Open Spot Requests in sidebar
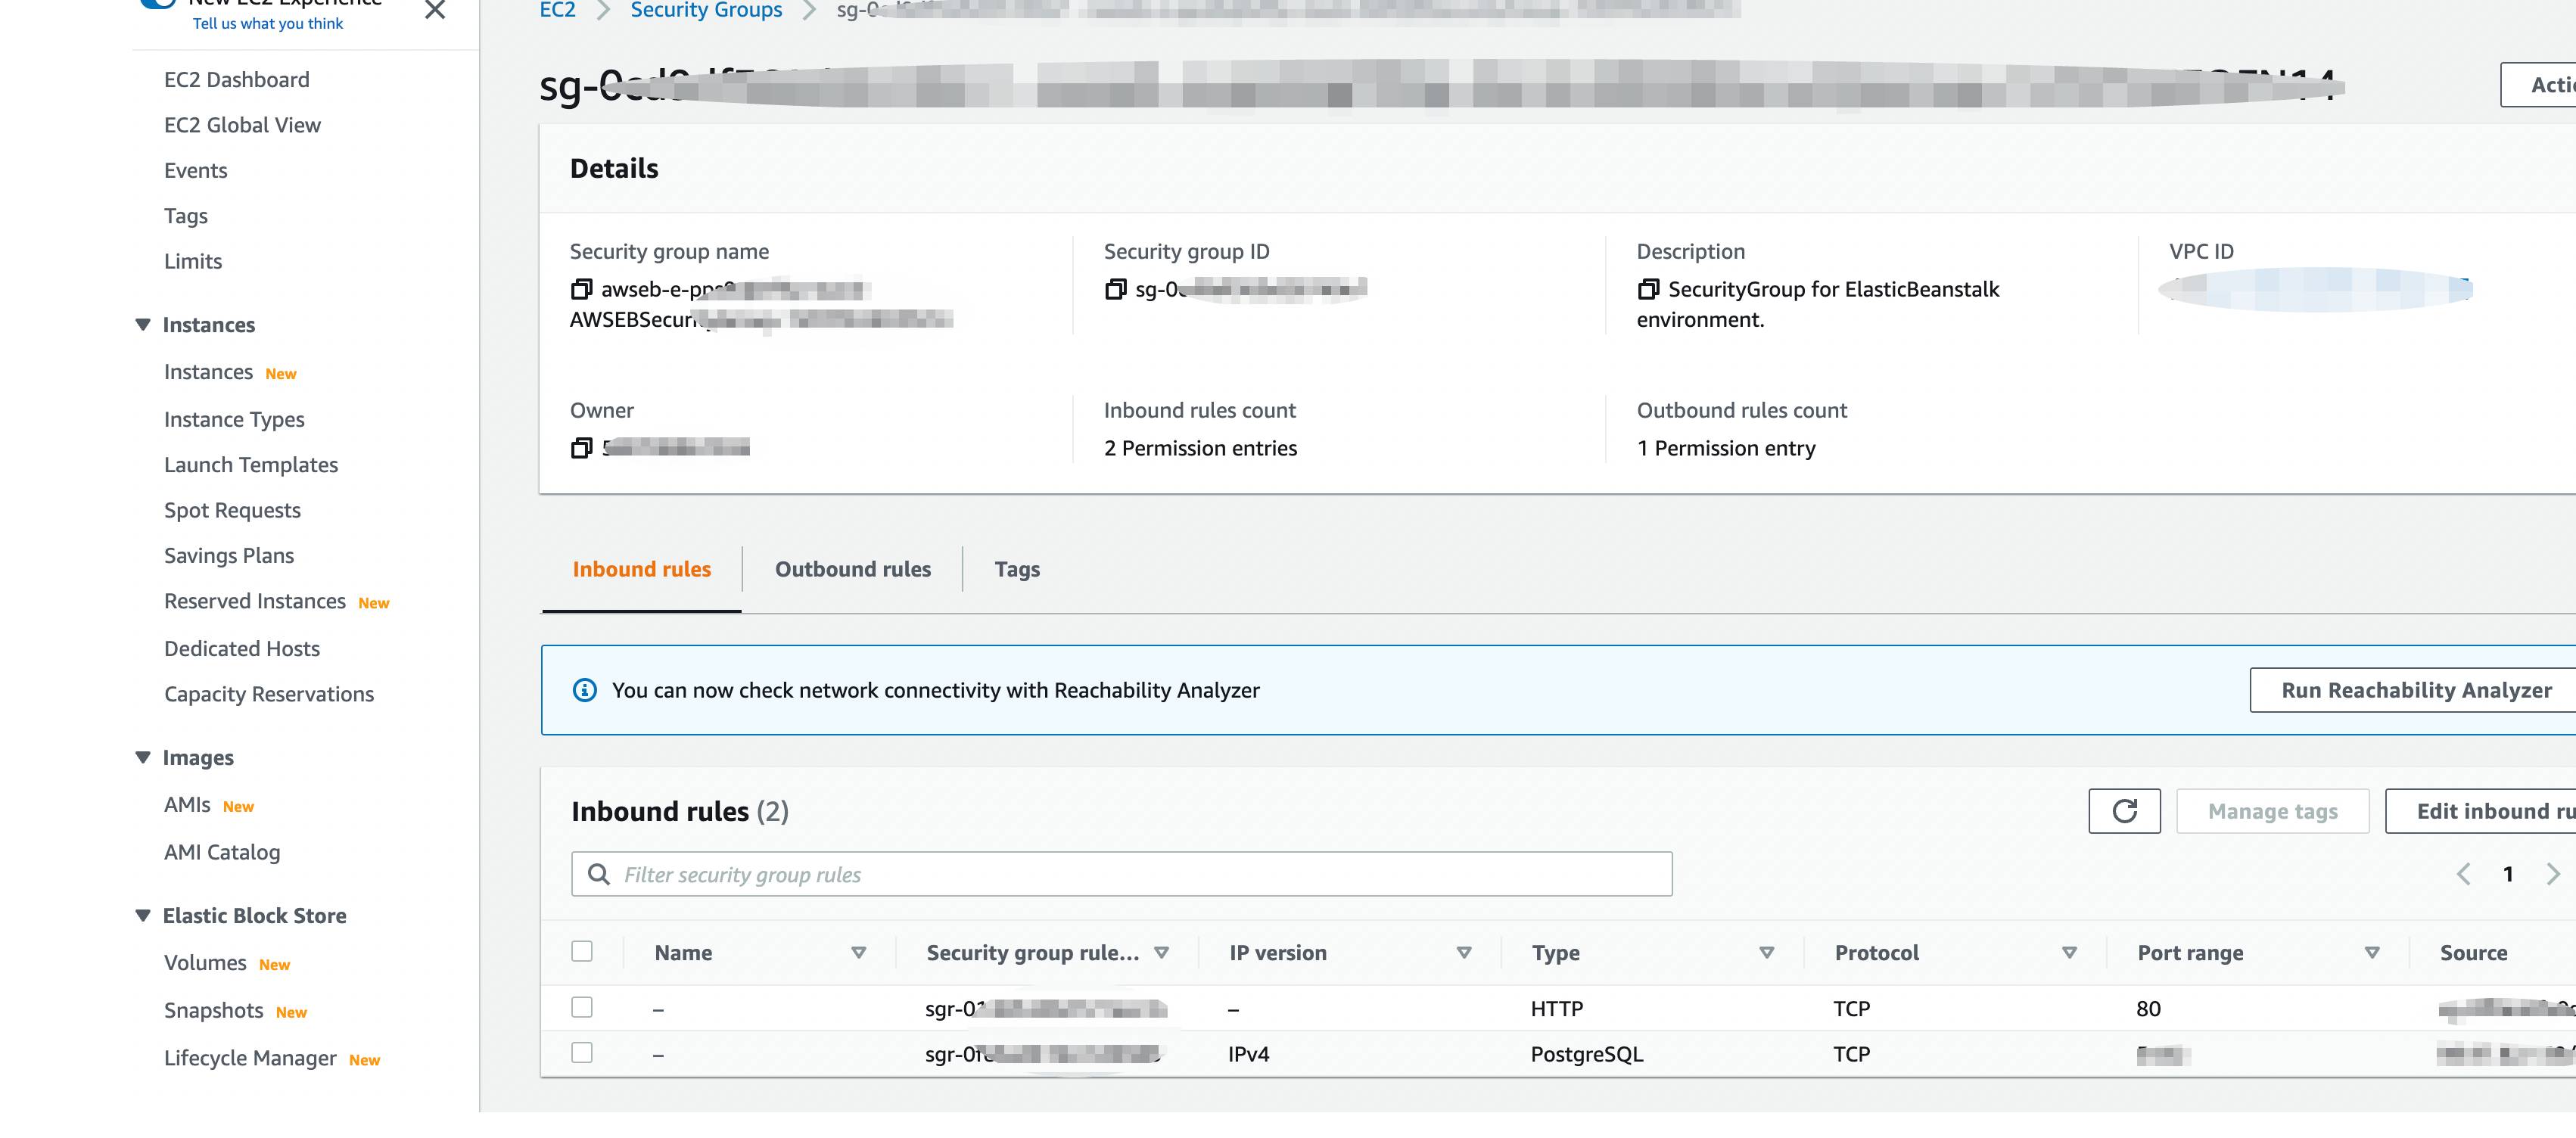Image resolution: width=2576 pixels, height=1138 pixels. tap(232, 510)
